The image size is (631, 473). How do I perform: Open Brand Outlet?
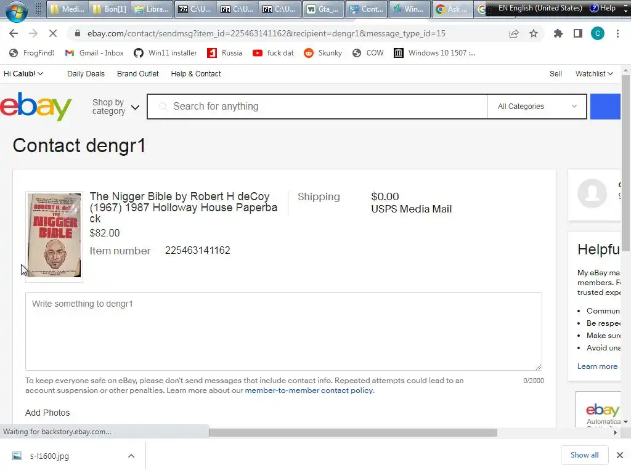tap(137, 74)
